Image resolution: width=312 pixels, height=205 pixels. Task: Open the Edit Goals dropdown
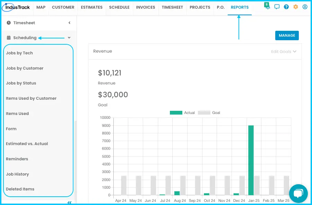tap(284, 52)
